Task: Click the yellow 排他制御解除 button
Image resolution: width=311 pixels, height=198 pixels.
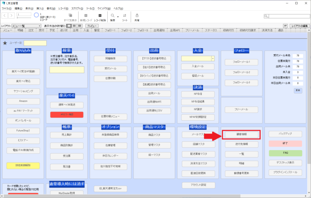Action: click(23, 165)
